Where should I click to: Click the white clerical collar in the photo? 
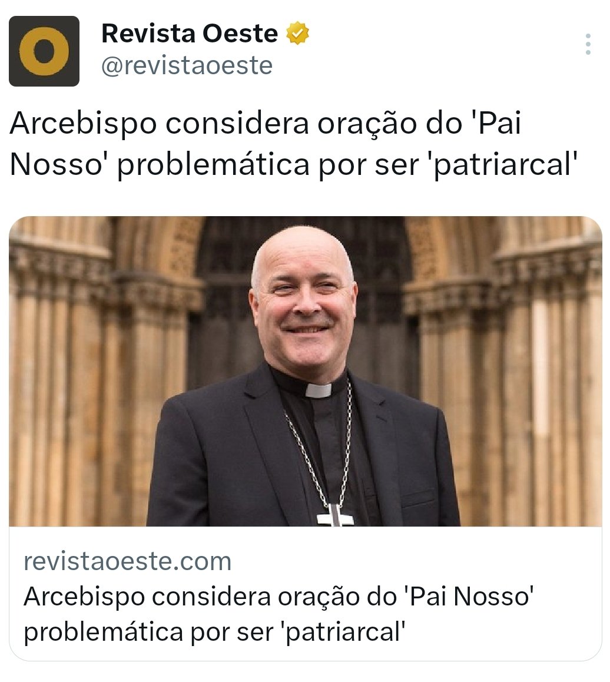tap(319, 390)
